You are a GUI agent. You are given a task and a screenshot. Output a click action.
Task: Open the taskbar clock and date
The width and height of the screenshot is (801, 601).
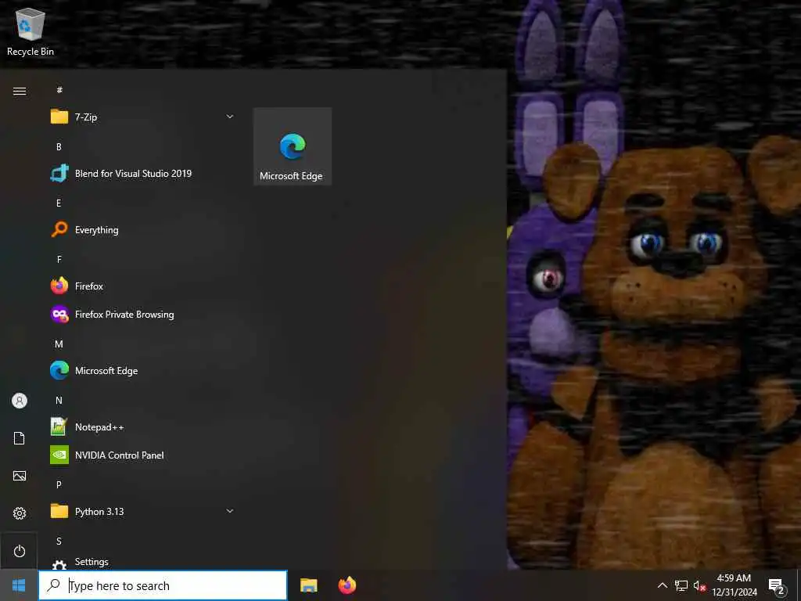[x=734, y=585]
